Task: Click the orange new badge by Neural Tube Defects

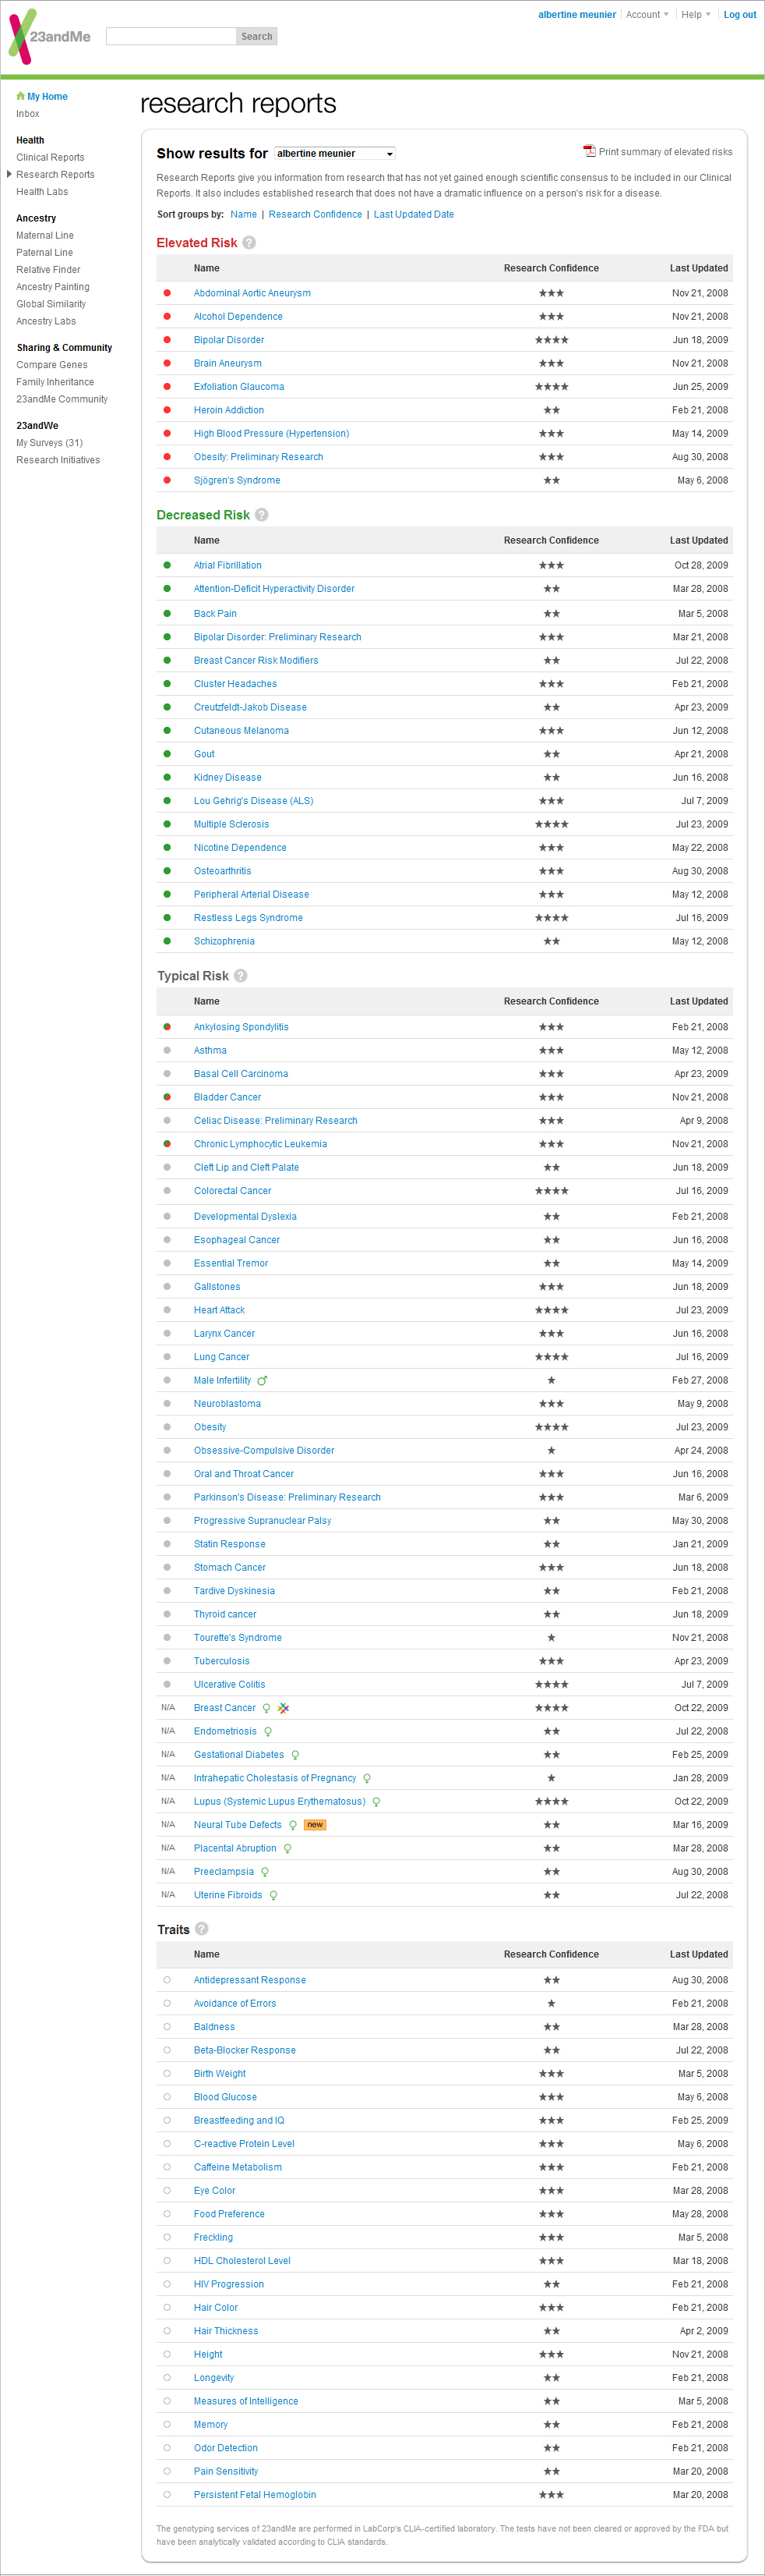Action: click(315, 1825)
